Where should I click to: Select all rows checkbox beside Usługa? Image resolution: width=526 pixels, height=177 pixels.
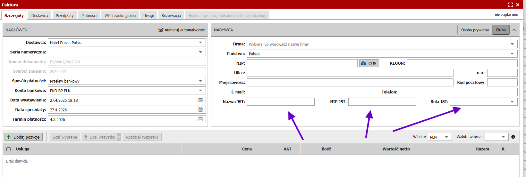point(9,149)
